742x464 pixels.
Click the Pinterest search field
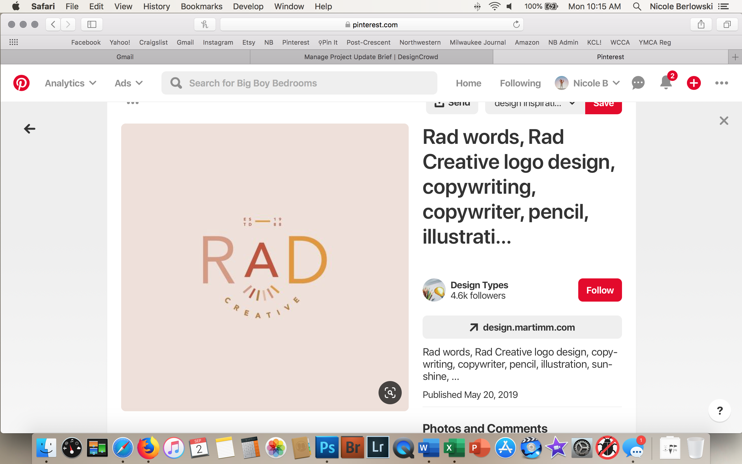click(x=299, y=83)
